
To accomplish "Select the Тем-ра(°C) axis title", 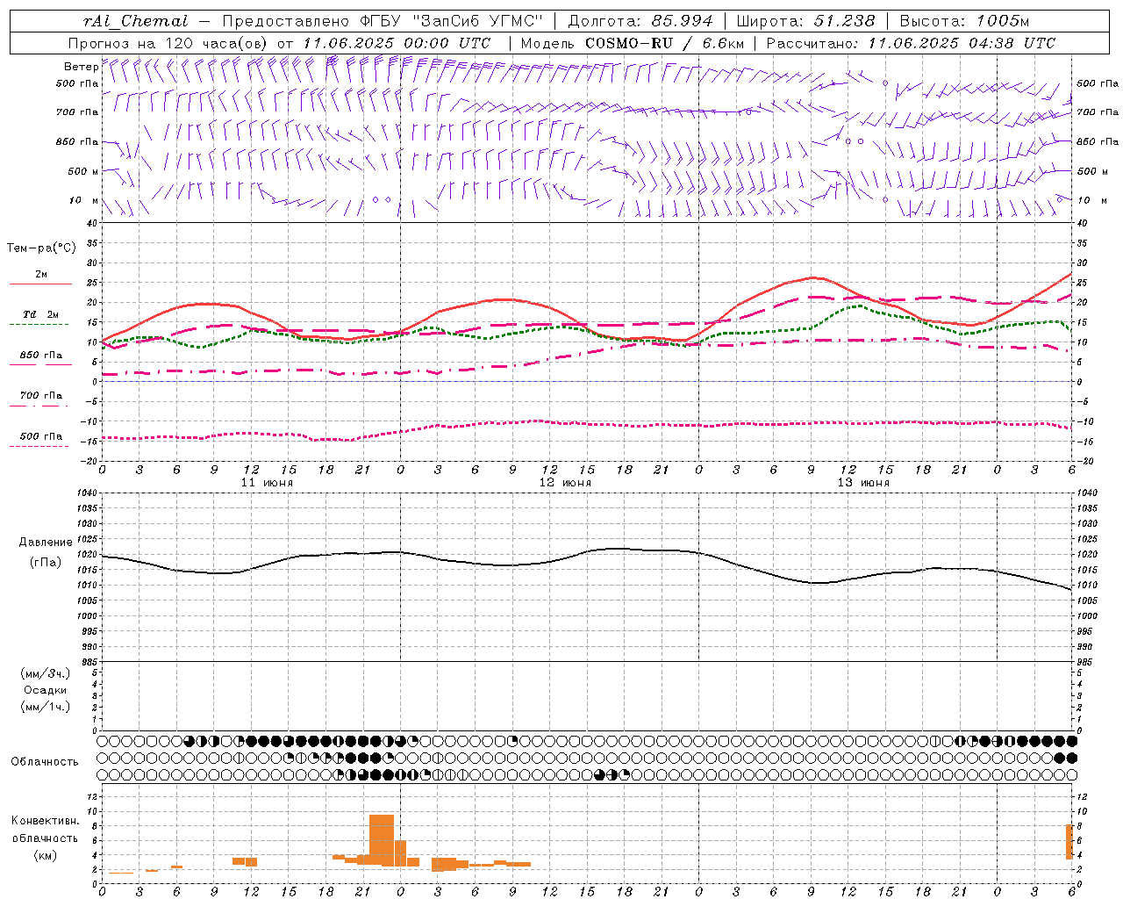I will (41, 248).
